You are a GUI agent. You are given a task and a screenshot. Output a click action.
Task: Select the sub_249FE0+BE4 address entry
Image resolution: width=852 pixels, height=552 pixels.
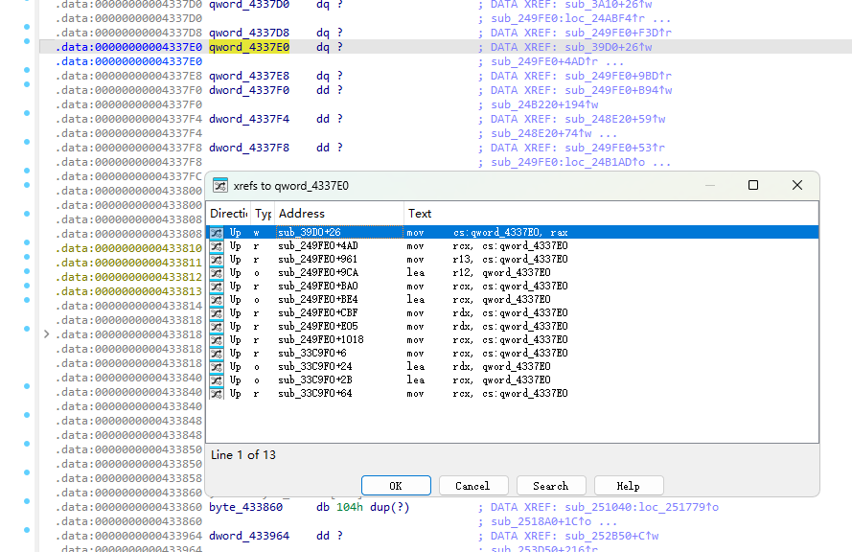(318, 300)
